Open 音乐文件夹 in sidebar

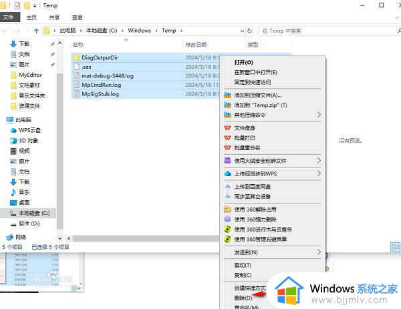coord(31,95)
